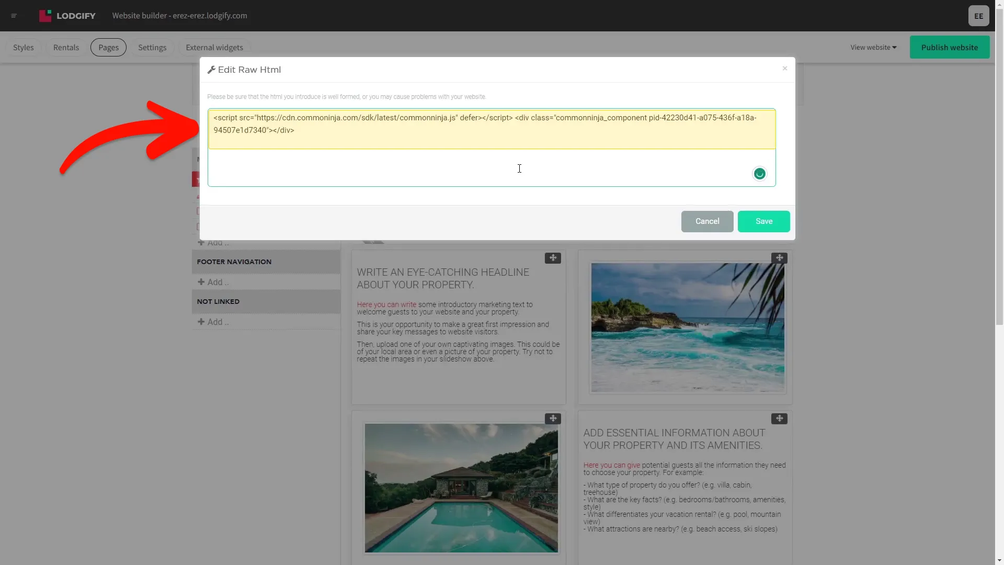This screenshot has width=1004, height=565.
Task: Click the move handle on amenities text block
Action: tap(779, 419)
